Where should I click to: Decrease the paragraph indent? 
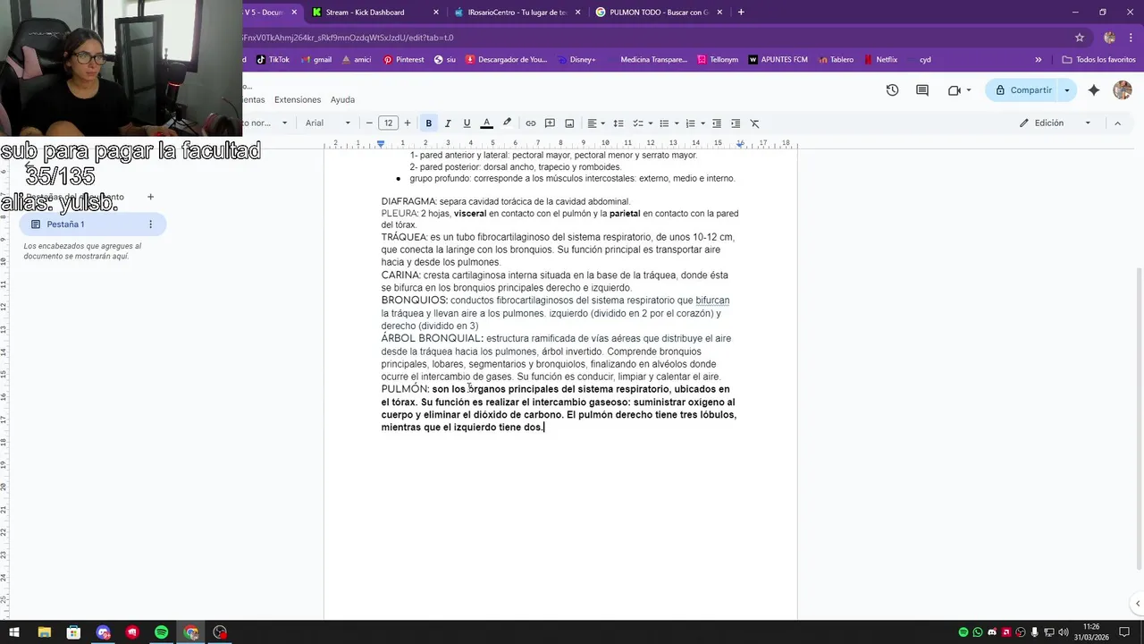click(x=717, y=123)
